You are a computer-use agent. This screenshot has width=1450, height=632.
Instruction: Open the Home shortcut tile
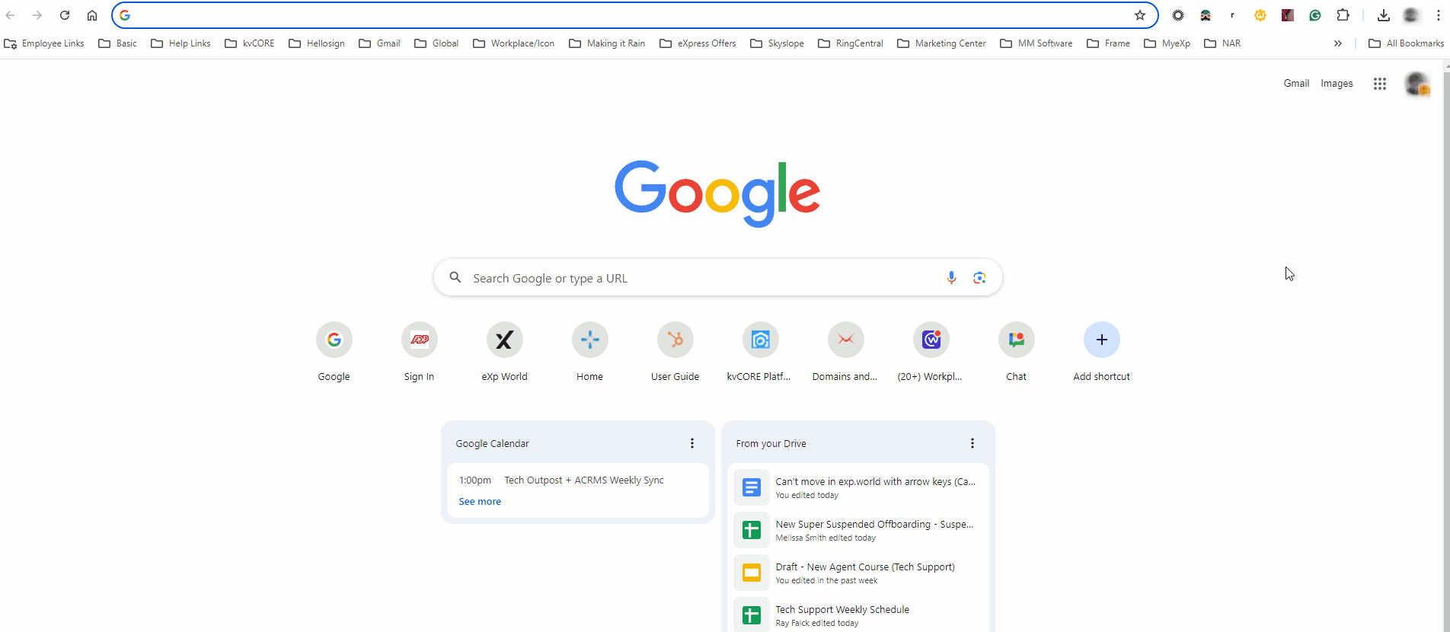click(590, 353)
